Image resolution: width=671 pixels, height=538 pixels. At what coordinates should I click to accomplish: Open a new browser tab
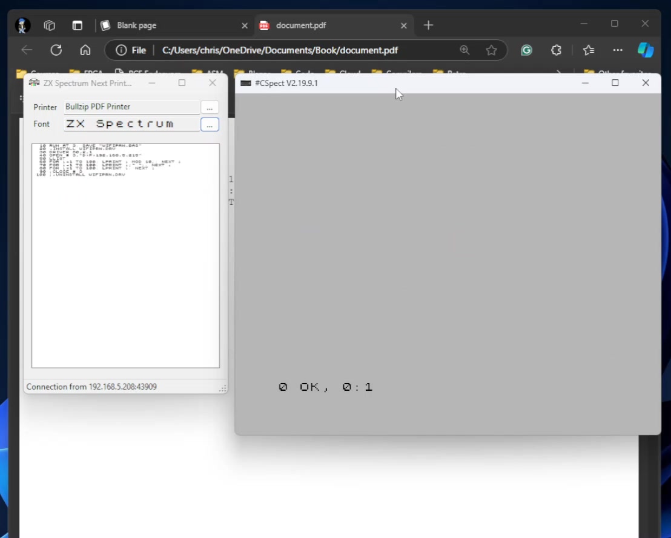(x=428, y=25)
